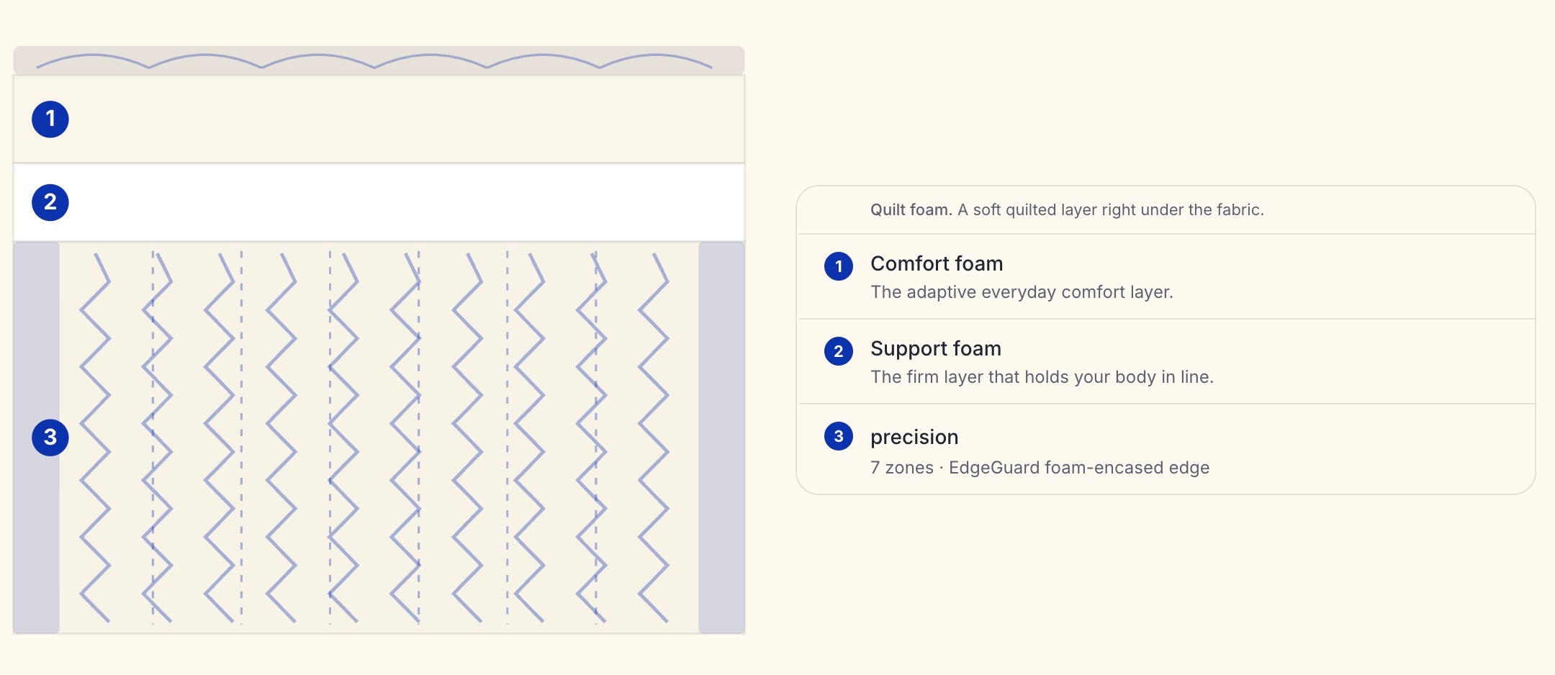Screen dimensions: 1555x675
Task: Click marker 1 on the mattress diagram
Action: click(x=50, y=119)
